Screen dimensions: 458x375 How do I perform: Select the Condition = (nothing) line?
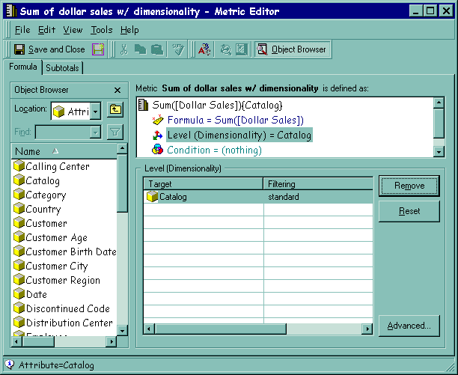[214, 150]
